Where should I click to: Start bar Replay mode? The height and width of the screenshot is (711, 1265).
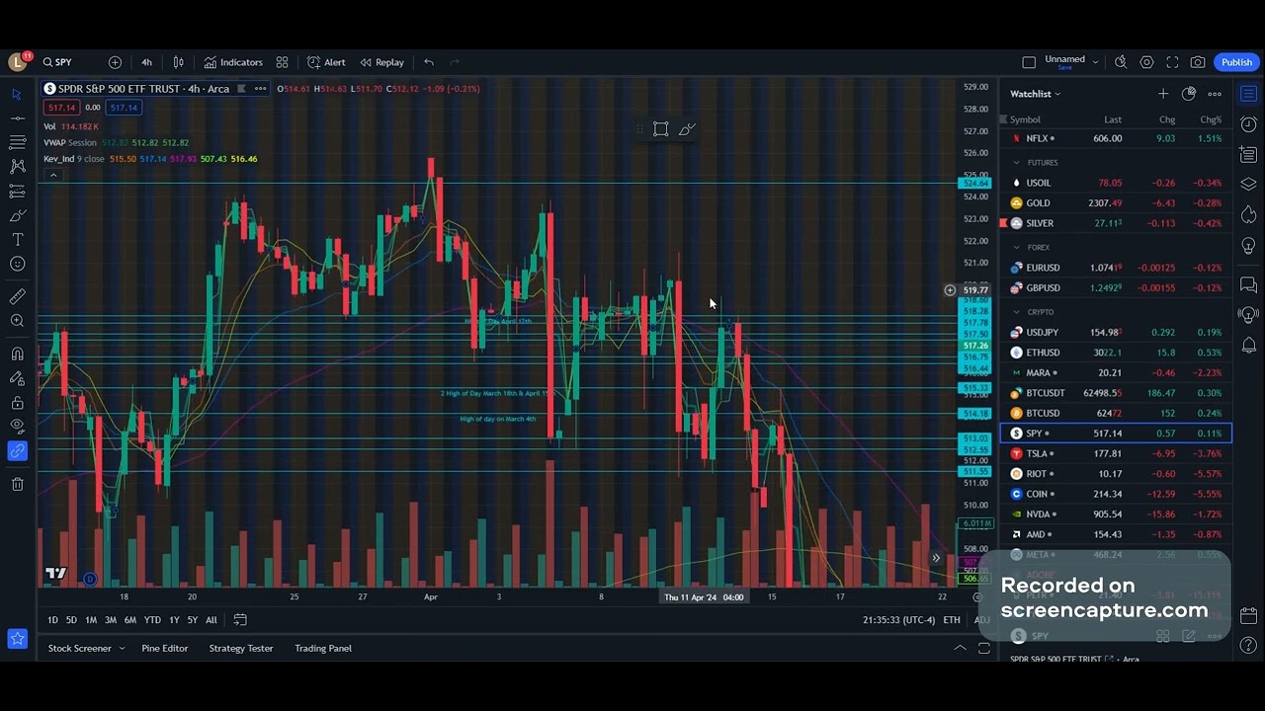pos(381,62)
